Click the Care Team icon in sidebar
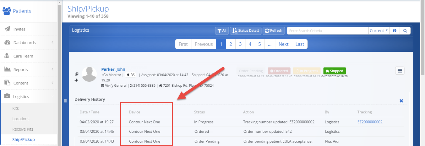425x146 pixels. [7, 56]
